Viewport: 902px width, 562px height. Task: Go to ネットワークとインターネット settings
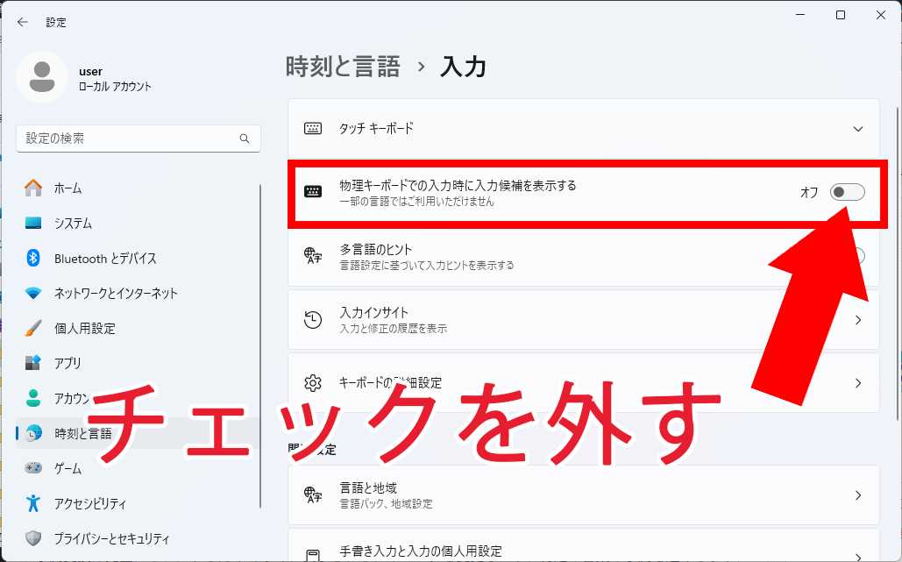(x=116, y=293)
